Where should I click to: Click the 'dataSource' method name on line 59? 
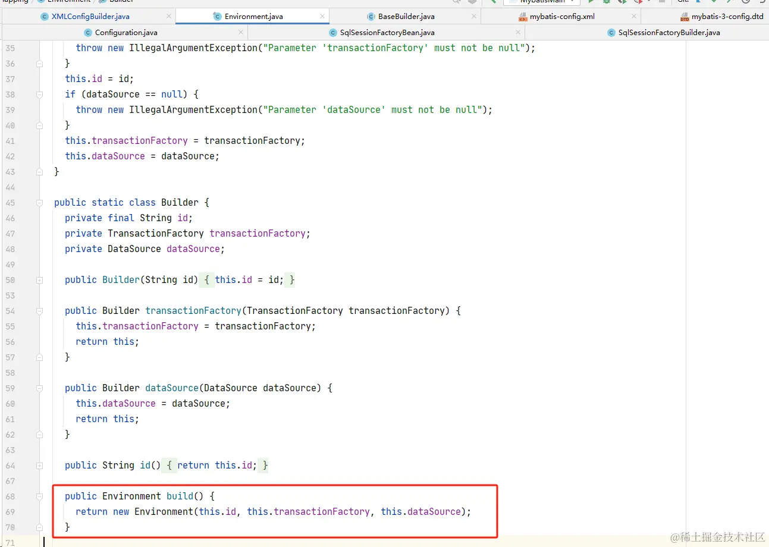point(172,388)
